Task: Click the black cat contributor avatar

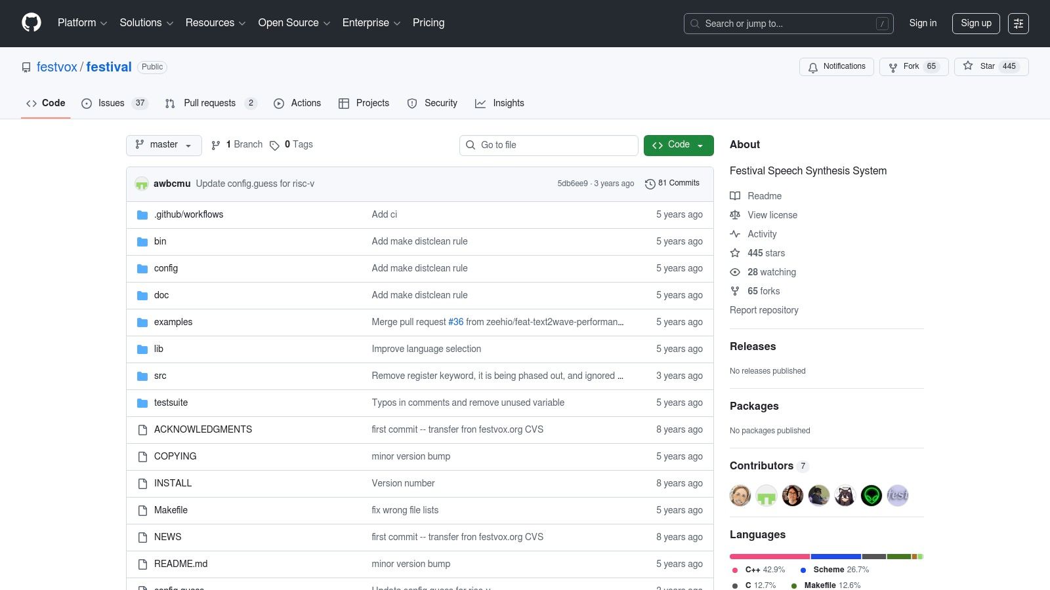Action: click(845, 496)
